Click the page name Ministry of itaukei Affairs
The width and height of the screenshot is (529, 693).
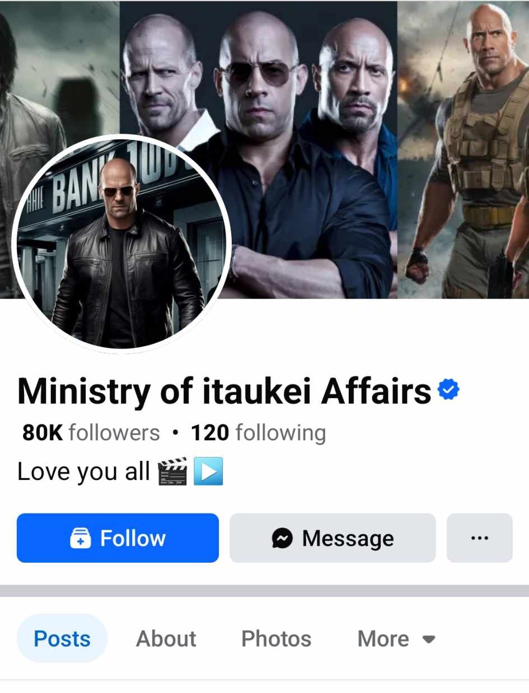click(x=224, y=390)
